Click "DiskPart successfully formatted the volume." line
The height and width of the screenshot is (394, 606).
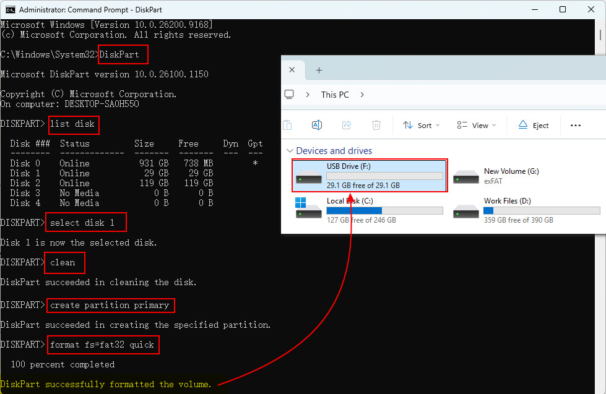pos(106,384)
